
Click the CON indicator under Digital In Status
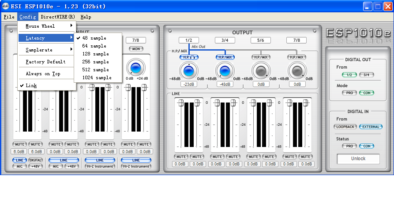coord(367,146)
